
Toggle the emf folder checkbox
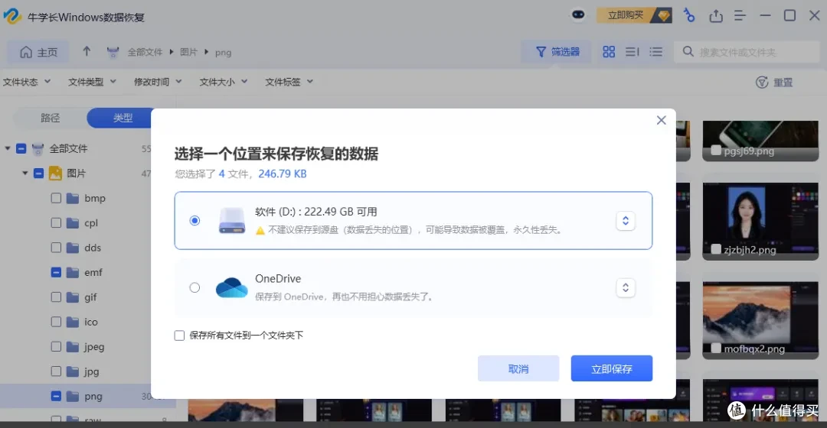pos(56,272)
